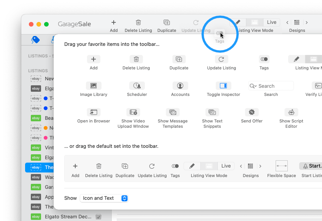Select the Live segment in the default set
This screenshot has height=221, width=322.
pyautogui.click(x=226, y=166)
